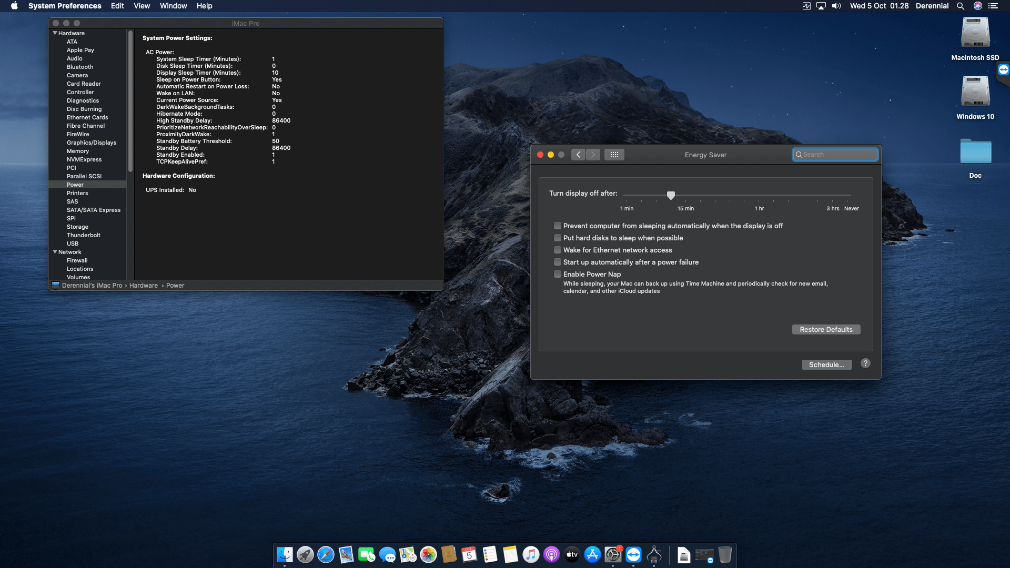The width and height of the screenshot is (1010, 568).
Task: Click the Schedule... button
Action: pos(827,364)
